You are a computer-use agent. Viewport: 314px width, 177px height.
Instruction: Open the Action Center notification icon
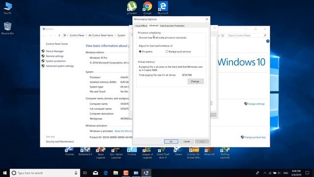(x=307, y=173)
